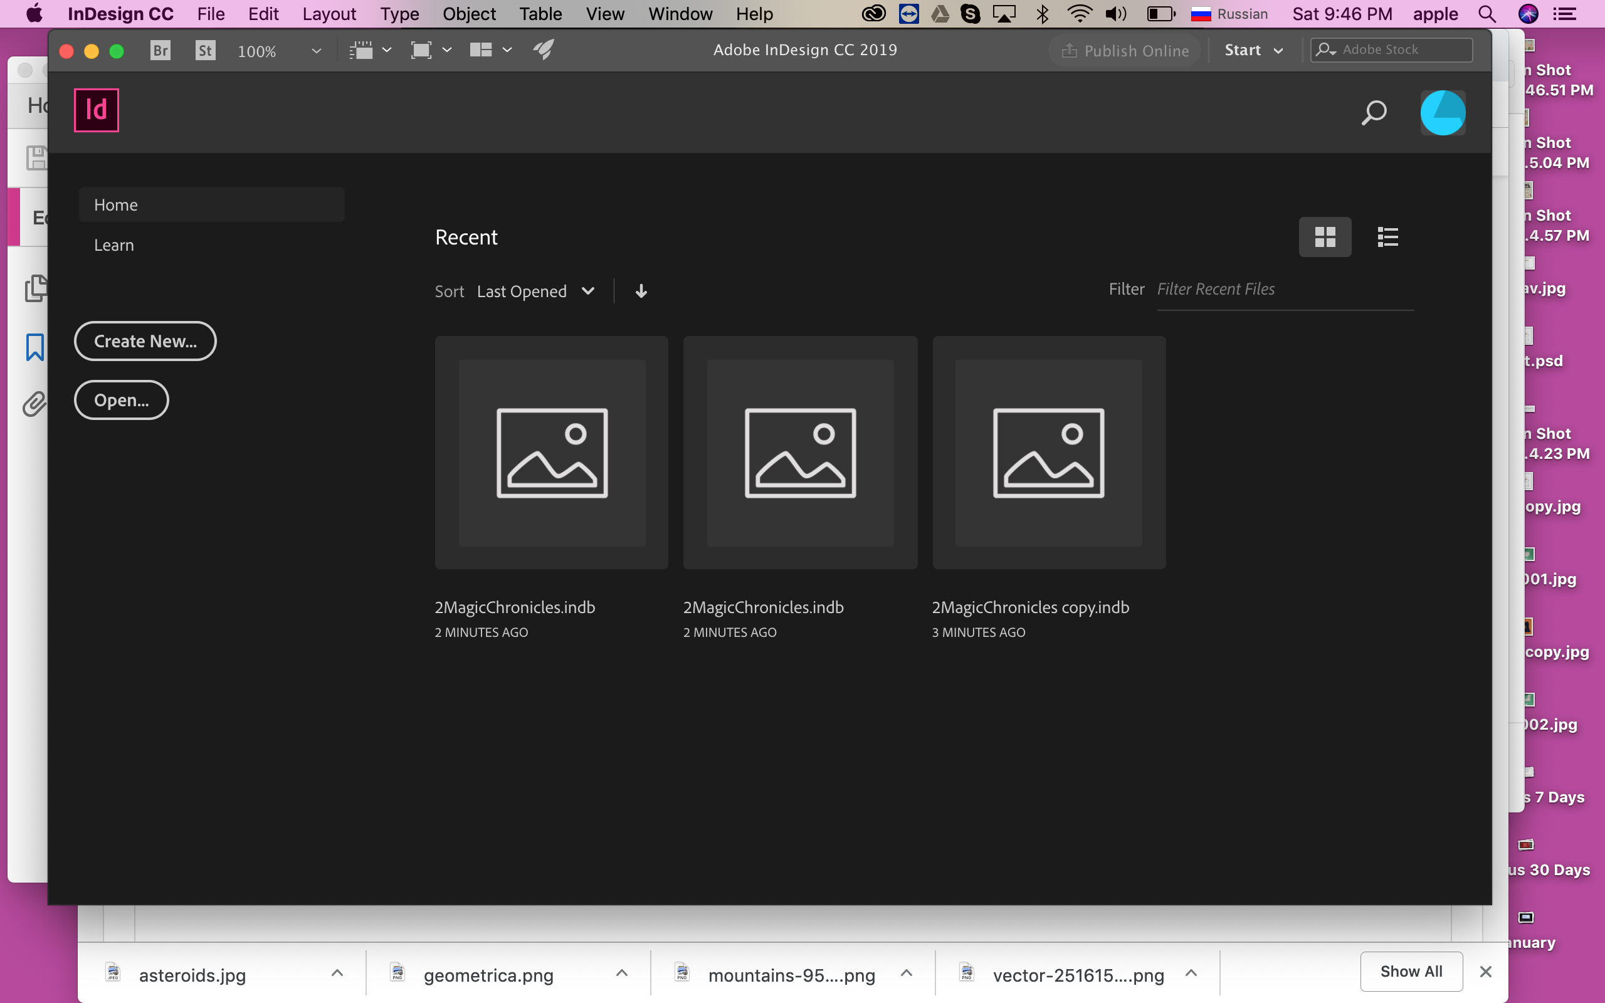The width and height of the screenshot is (1605, 1003).
Task: Open Creative Cloud menu bar icon
Action: pyautogui.click(x=873, y=14)
